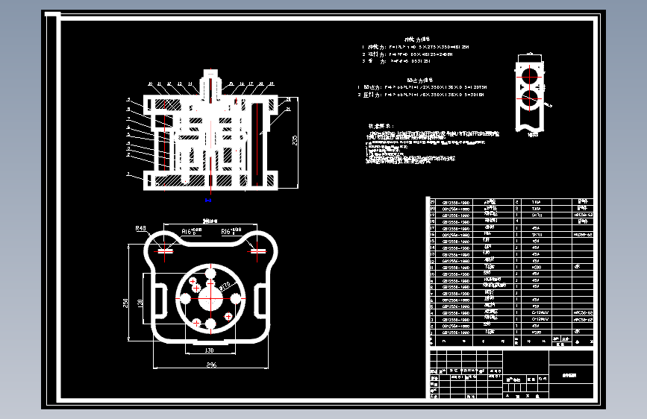Image resolution: width=647 pixels, height=419 pixels.
Task: Select the 235 height dimension in section view
Action: pos(295,141)
